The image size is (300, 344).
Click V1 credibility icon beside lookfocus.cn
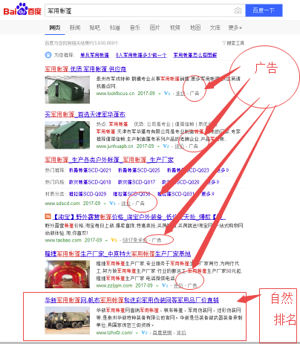(167, 94)
